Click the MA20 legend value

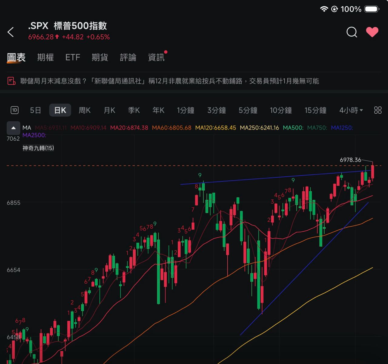pyautogui.click(x=129, y=128)
